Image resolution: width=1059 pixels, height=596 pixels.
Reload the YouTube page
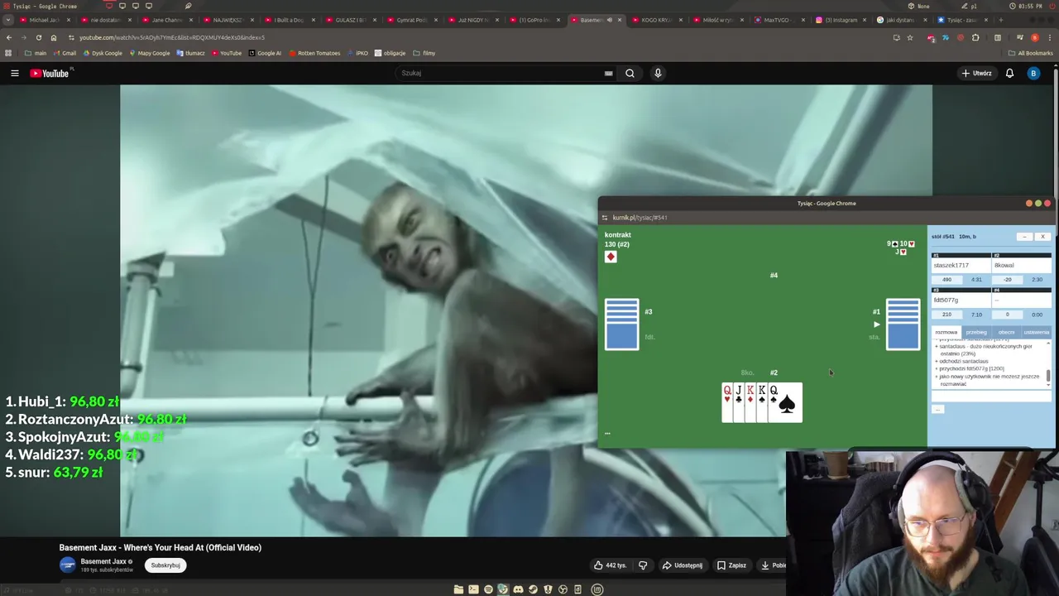click(x=38, y=37)
